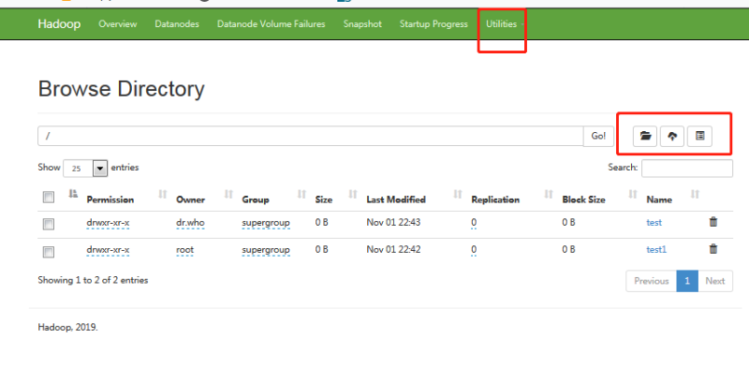This screenshot has height=368, width=749.
Task: Click the drwxr-xr-x permission of test
Action: (x=108, y=223)
